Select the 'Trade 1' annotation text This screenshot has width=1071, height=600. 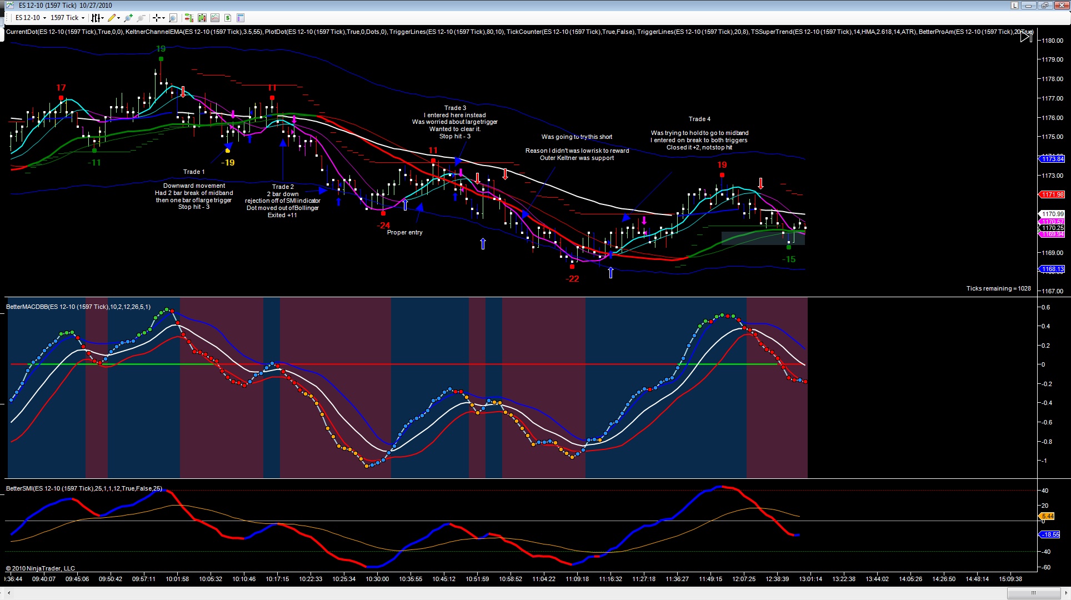pos(194,172)
